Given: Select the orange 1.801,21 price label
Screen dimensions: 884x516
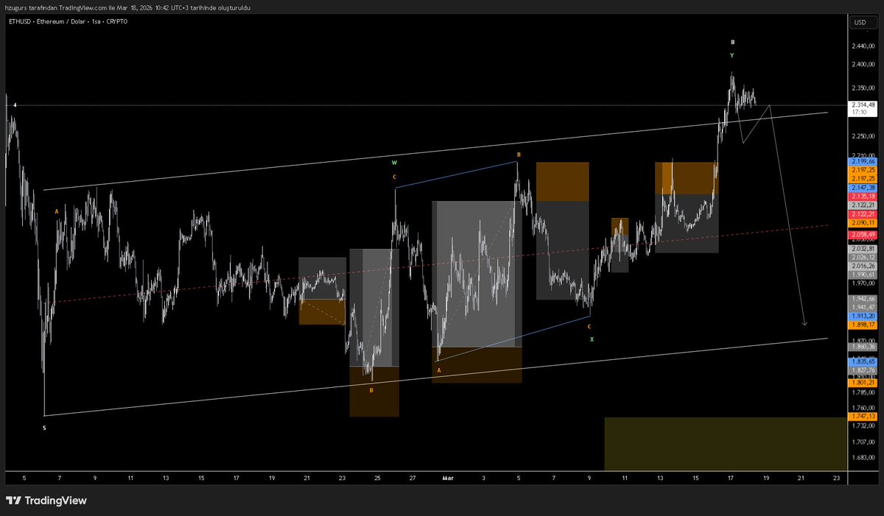Looking at the screenshot, I should pos(863,383).
